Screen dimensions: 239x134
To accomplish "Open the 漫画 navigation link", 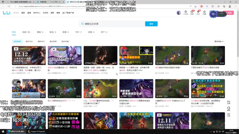I will [52, 13].
